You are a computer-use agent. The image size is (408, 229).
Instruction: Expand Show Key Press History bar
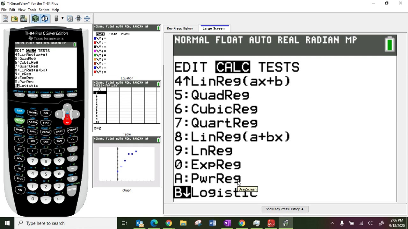(285, 209)
